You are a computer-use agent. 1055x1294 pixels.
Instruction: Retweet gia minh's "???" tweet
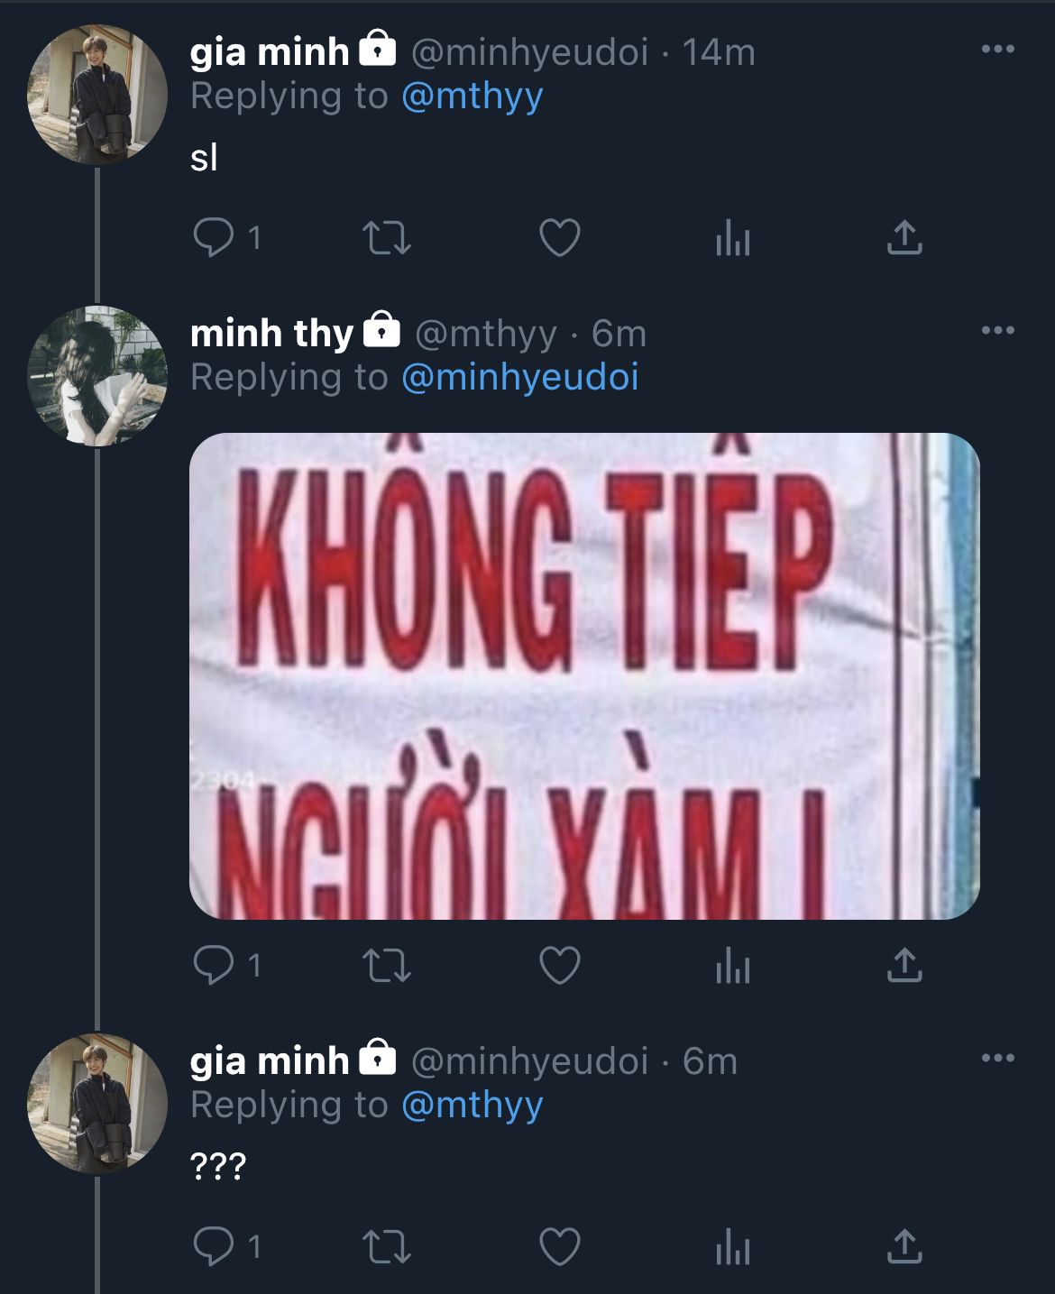coord(387,1247)
